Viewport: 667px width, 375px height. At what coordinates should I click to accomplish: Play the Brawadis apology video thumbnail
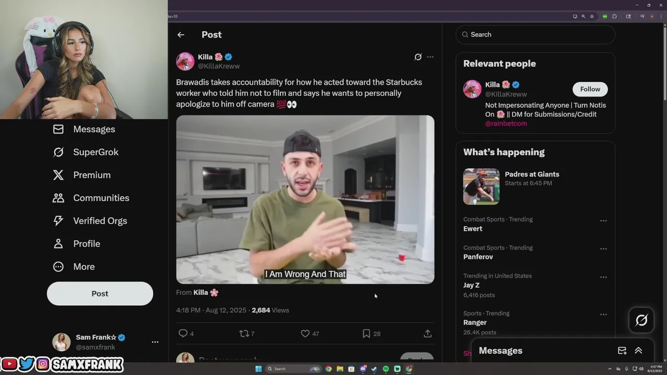305,199
